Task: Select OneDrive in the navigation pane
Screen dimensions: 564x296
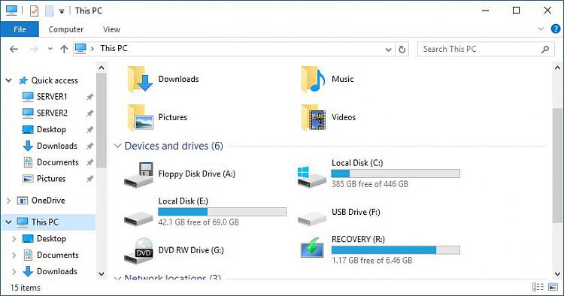Action: pyautogui.click(x=48, y=201)
